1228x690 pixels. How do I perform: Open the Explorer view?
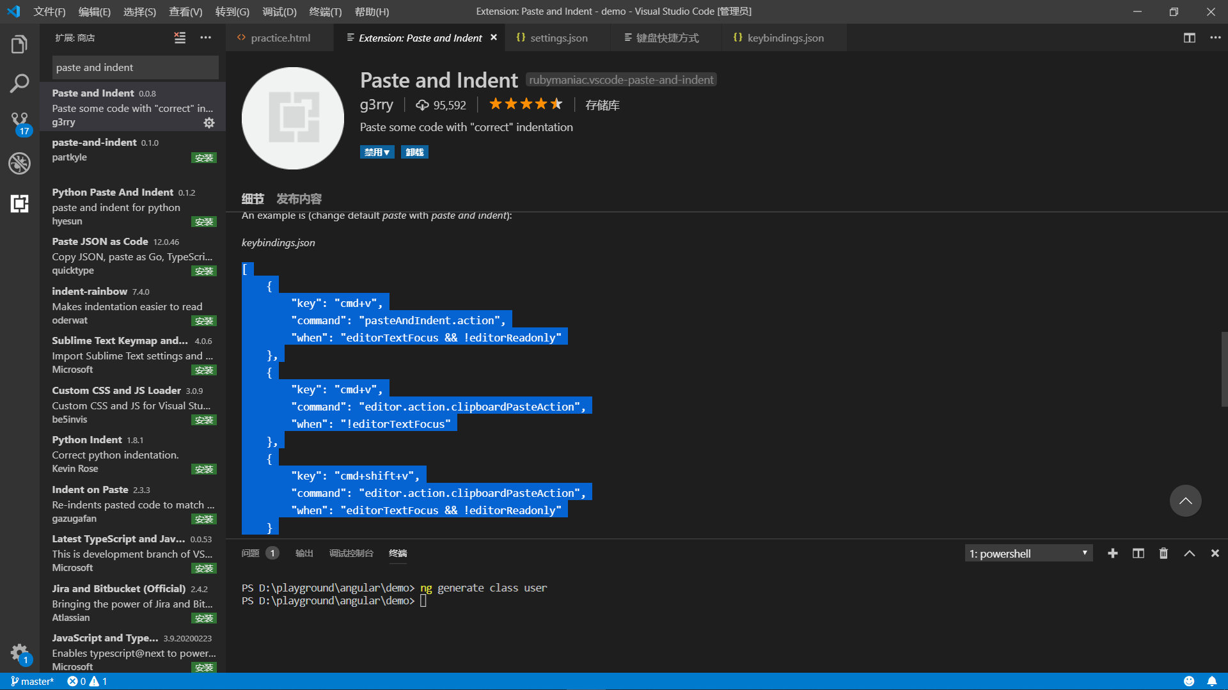[x=19, y=44]
